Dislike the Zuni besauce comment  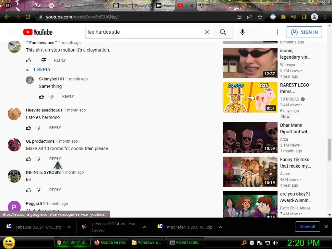(44, 60)
